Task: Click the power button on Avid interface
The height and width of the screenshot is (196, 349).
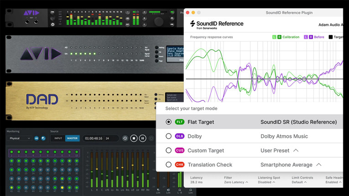Action: tap(53, 24)
